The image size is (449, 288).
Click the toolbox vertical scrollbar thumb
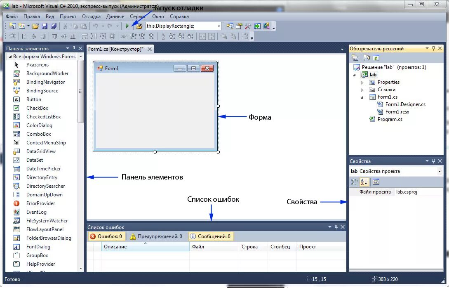pos(80,91)
